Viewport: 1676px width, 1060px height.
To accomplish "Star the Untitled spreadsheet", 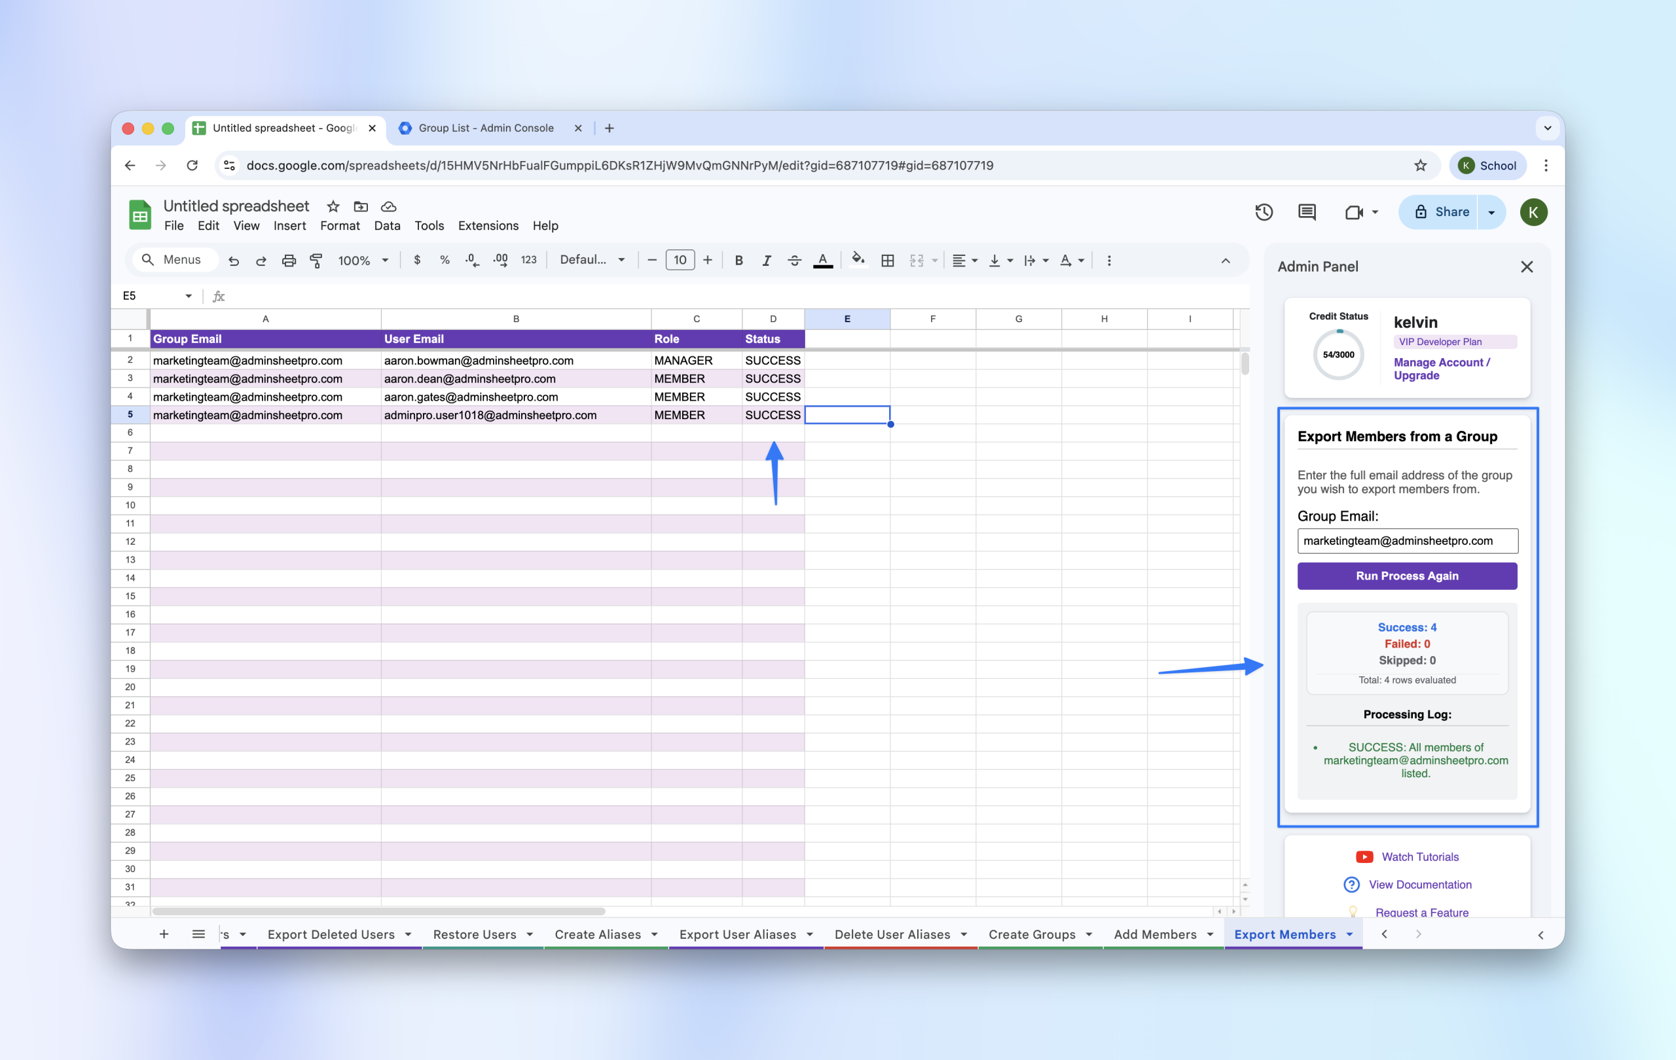I will (x=333, y=207).
